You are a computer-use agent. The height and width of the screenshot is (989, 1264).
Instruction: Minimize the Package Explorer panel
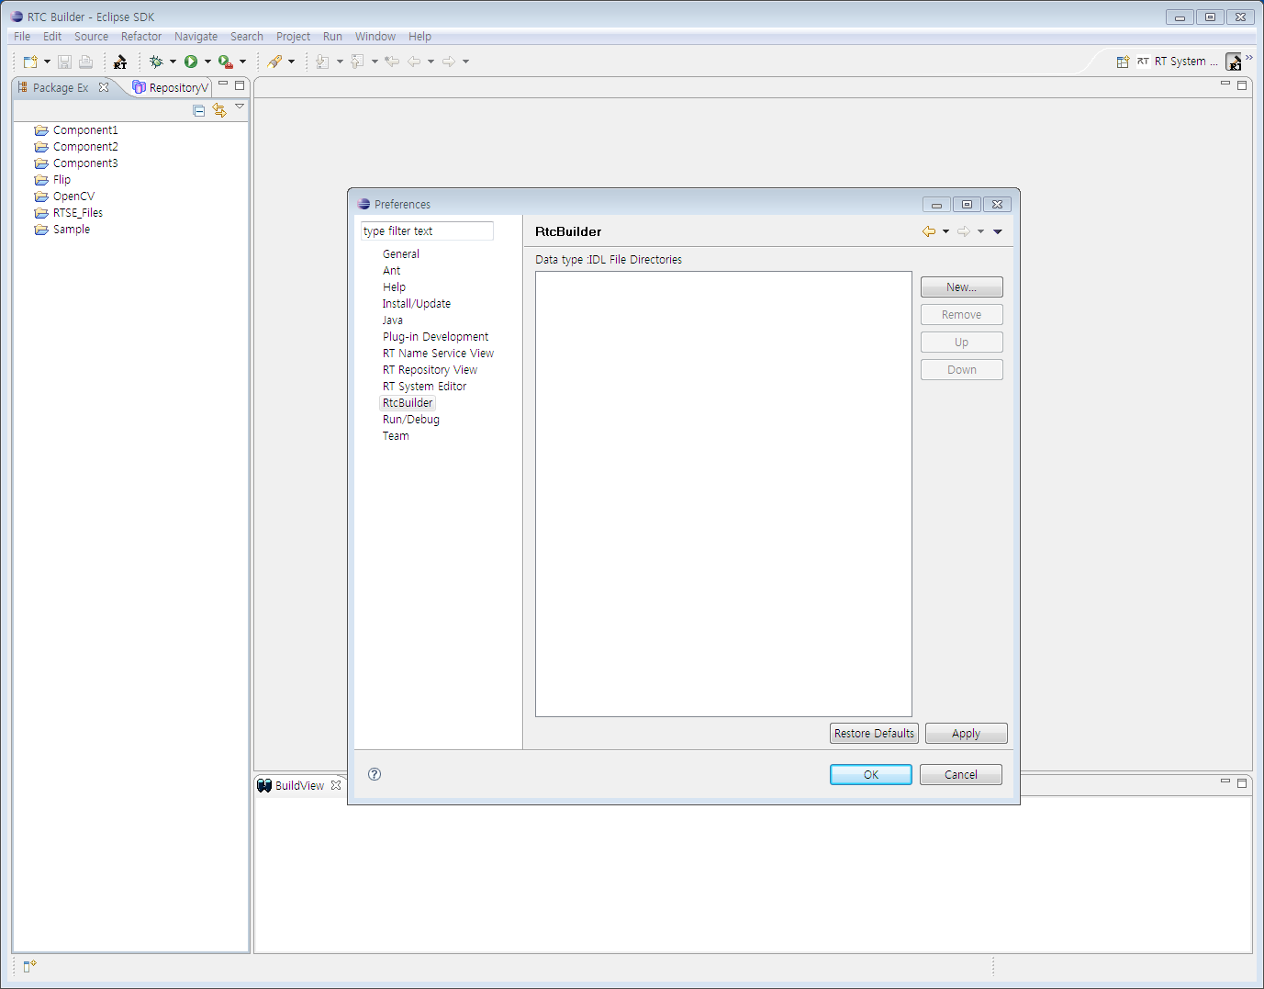point(223,84)
